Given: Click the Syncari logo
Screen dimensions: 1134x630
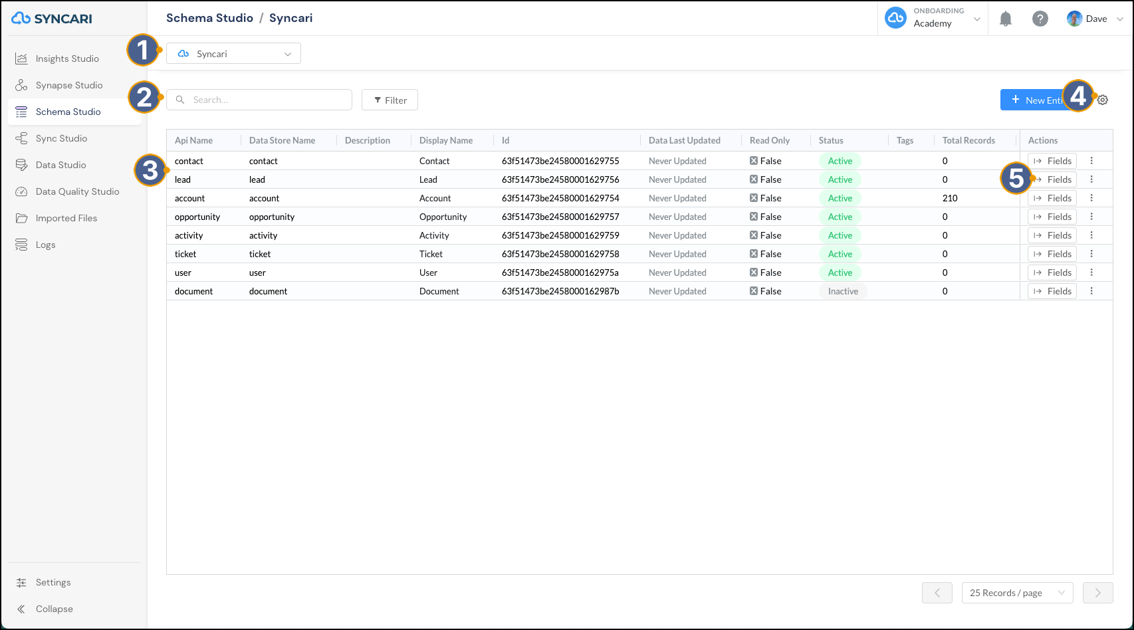Looking at the screenshot, I should pyautogui.click(x=52, y=19).
